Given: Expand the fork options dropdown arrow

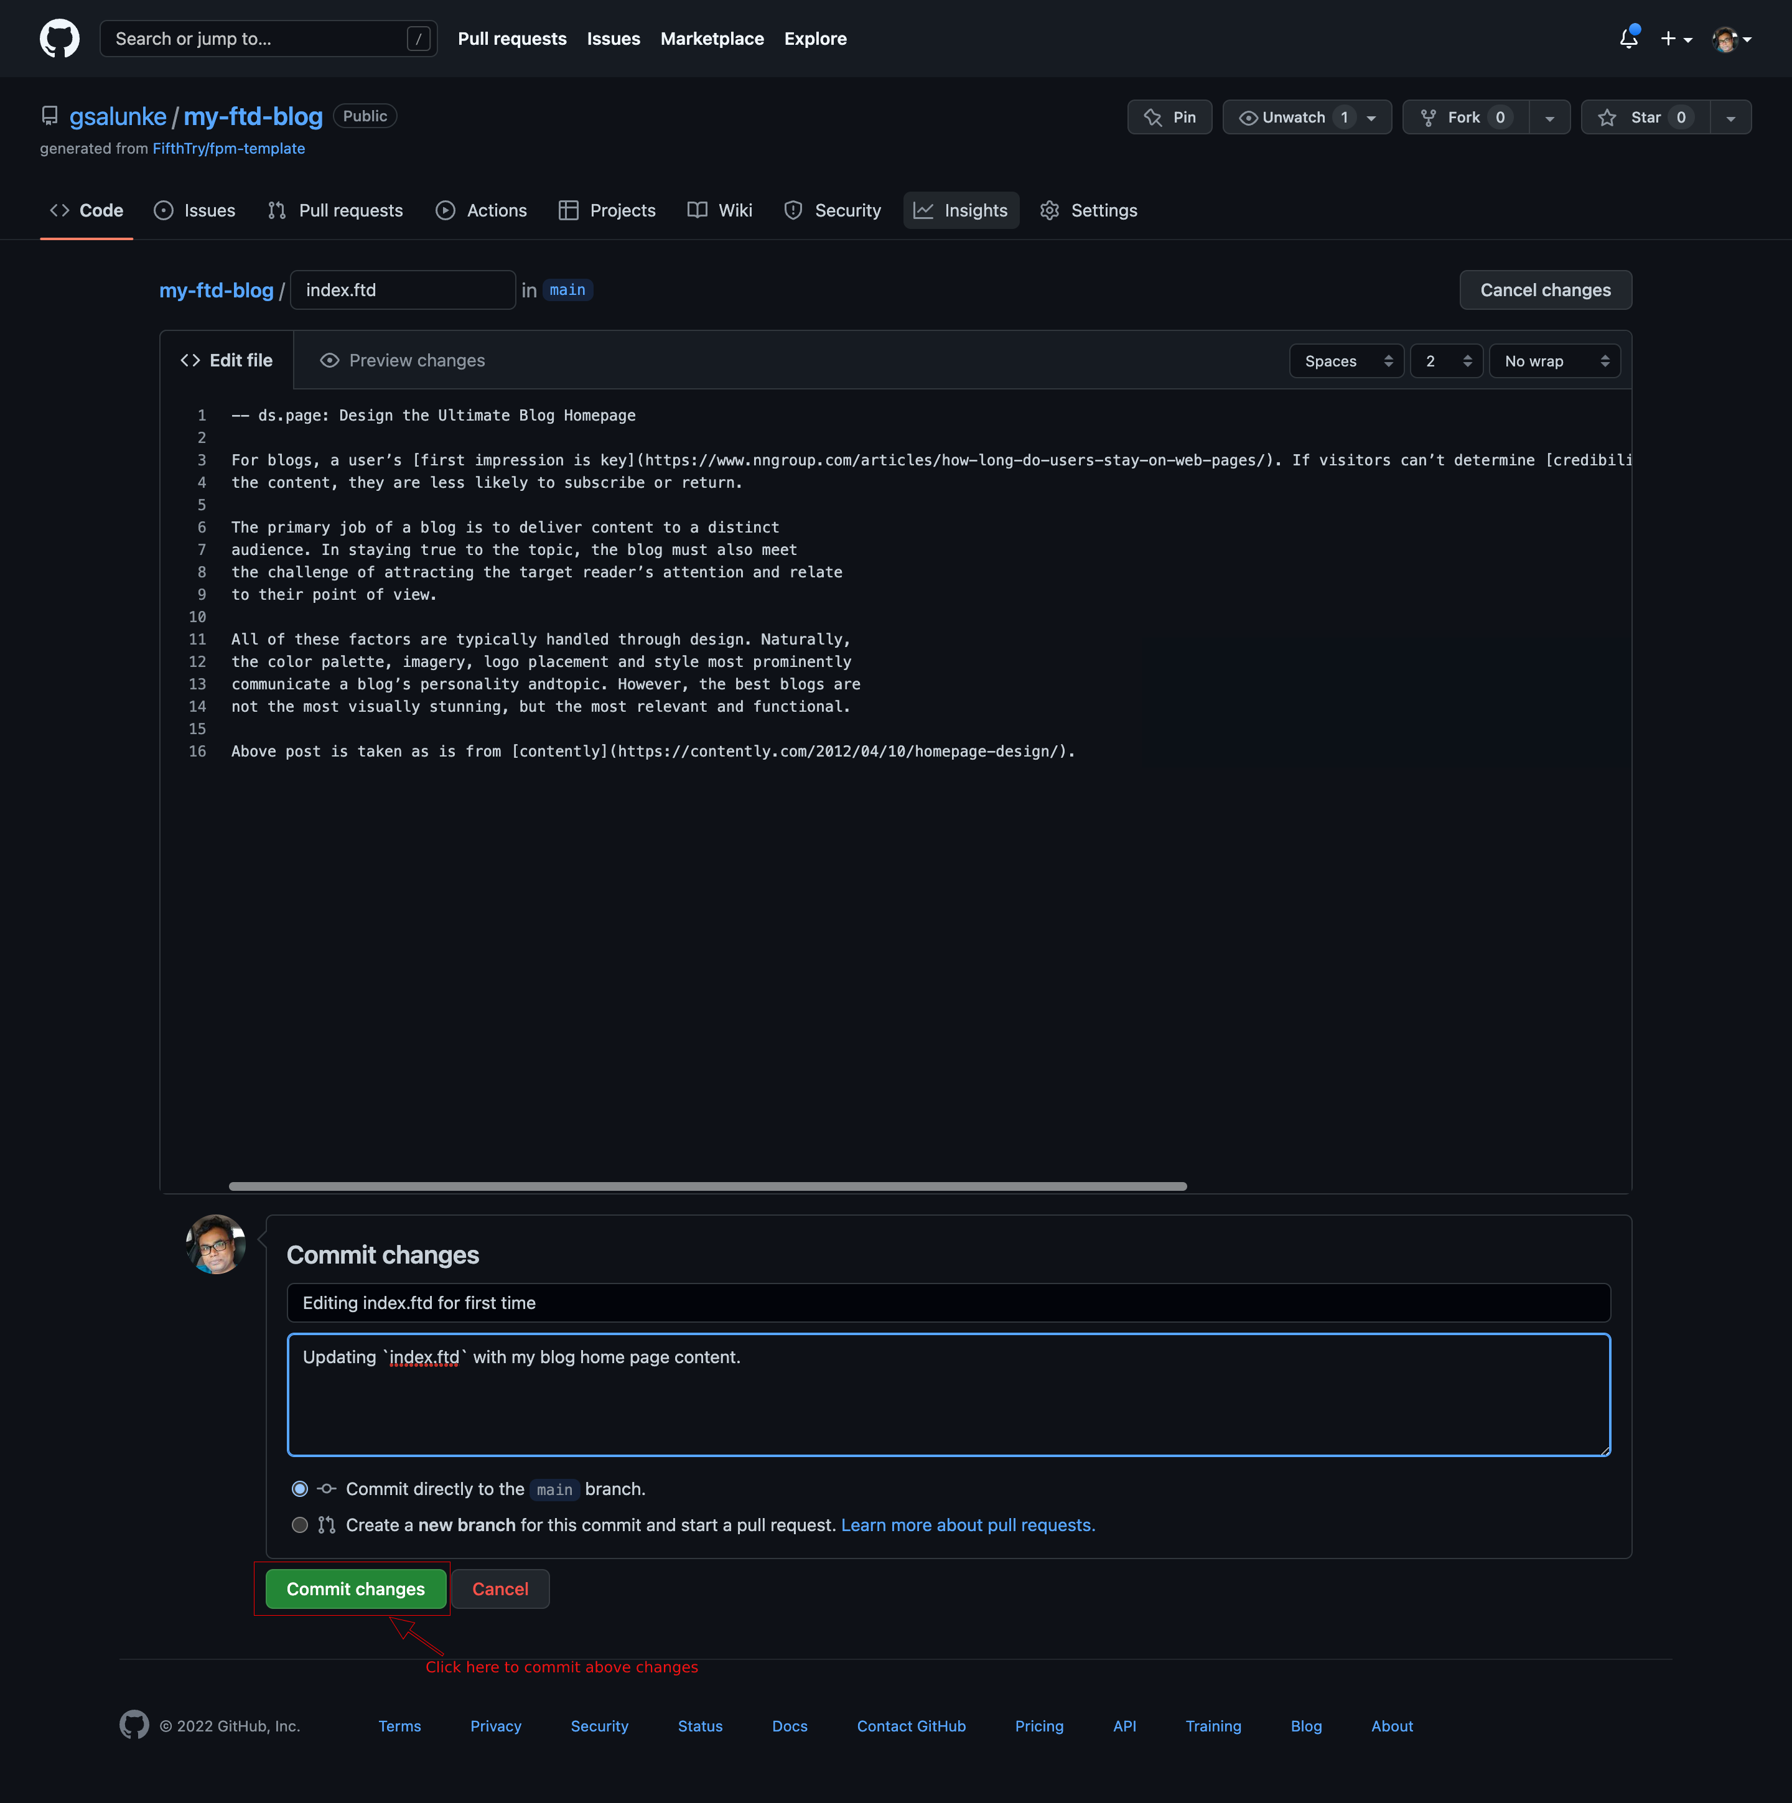Looking at the screenshot, I should pyautogui.click(x=1549, y=118).
